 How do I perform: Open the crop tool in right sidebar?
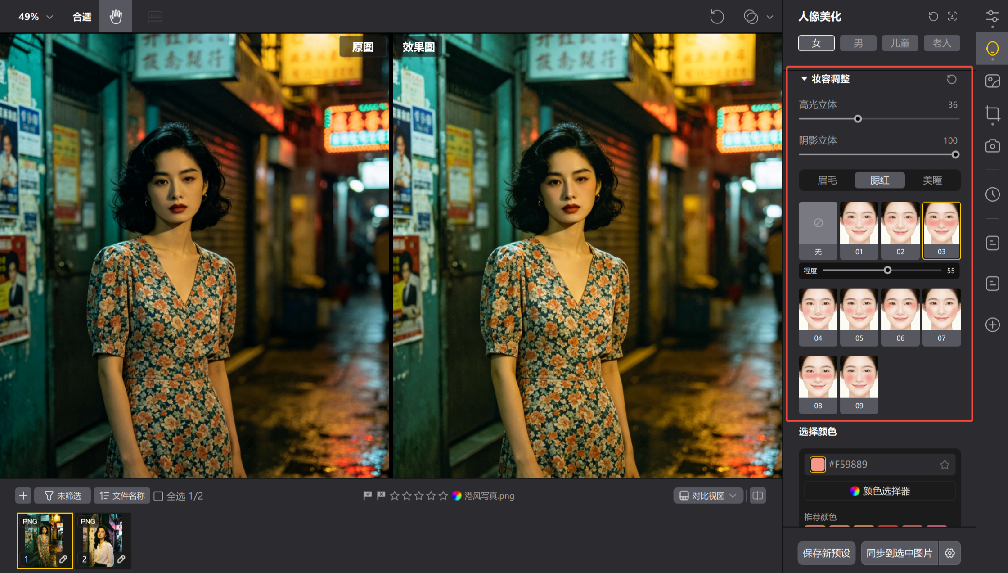992,114
